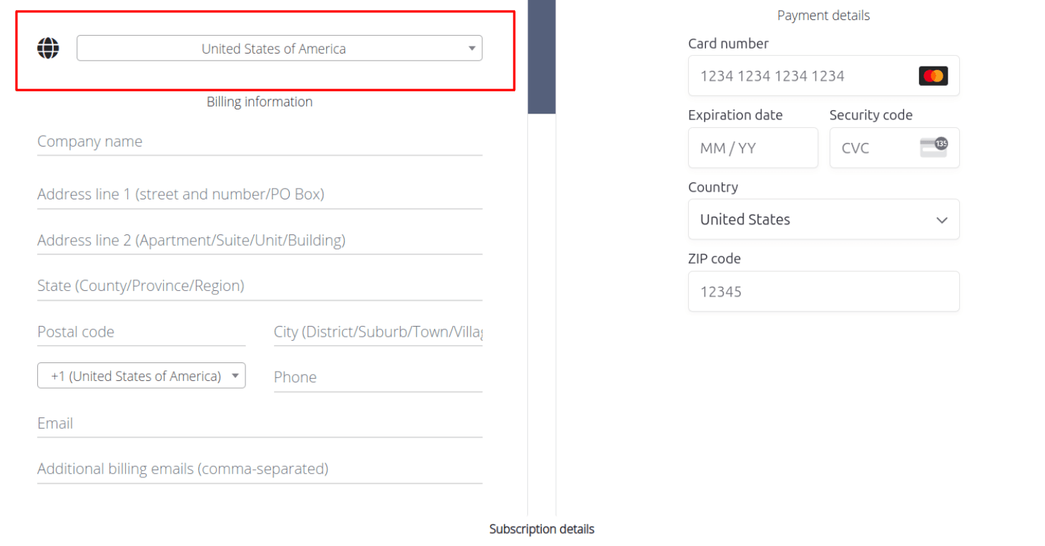This screenshot has width=1045, height=546.
Task: Click the Mastercard logo in card field
Action: point(933,76)
